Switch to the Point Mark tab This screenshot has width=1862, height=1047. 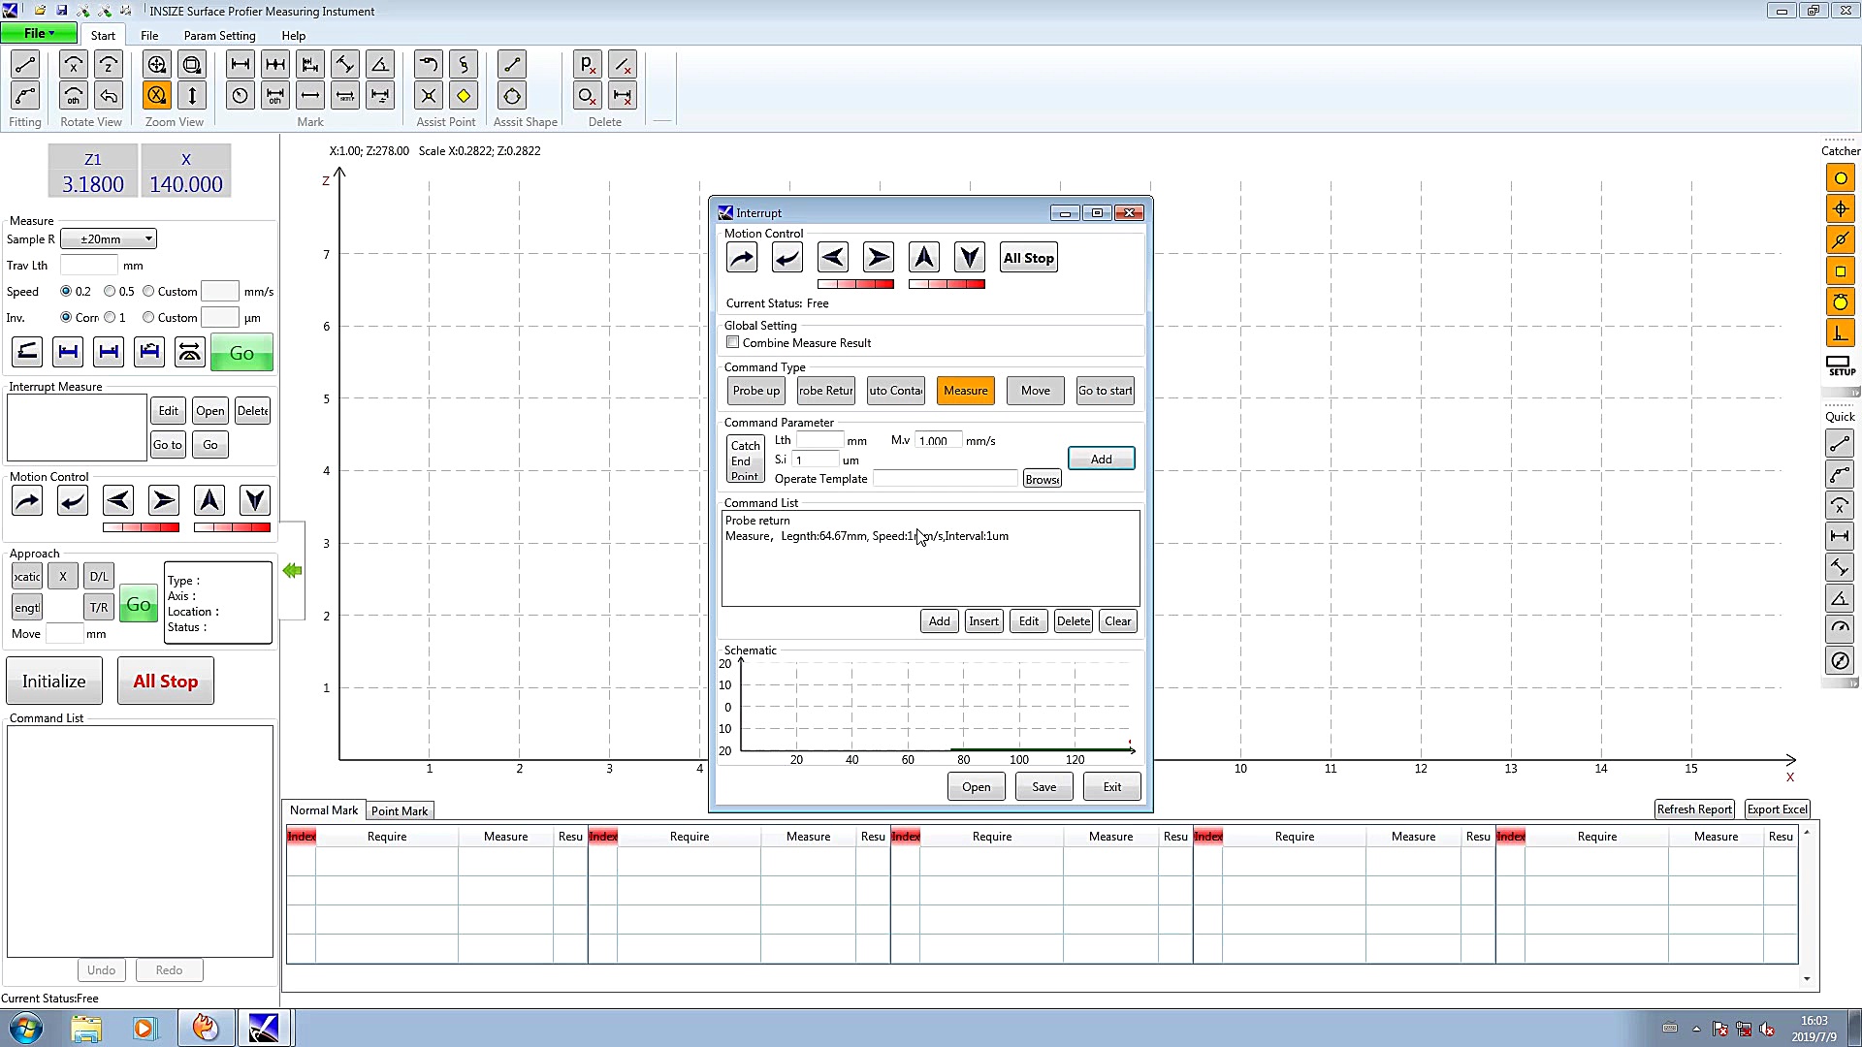coord(400,810)
